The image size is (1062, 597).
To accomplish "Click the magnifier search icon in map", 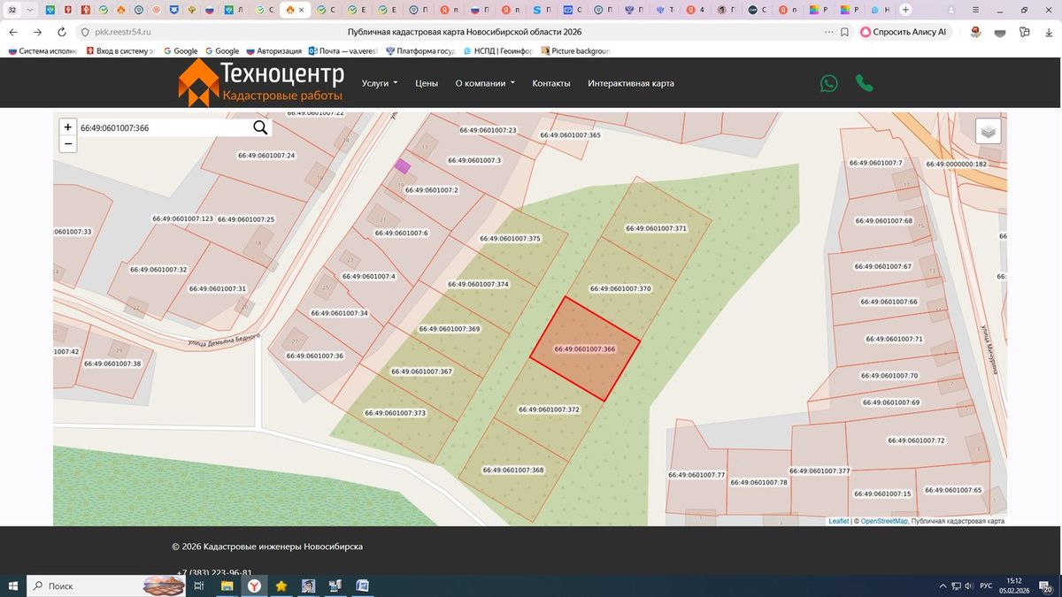I will coord(260,128).
